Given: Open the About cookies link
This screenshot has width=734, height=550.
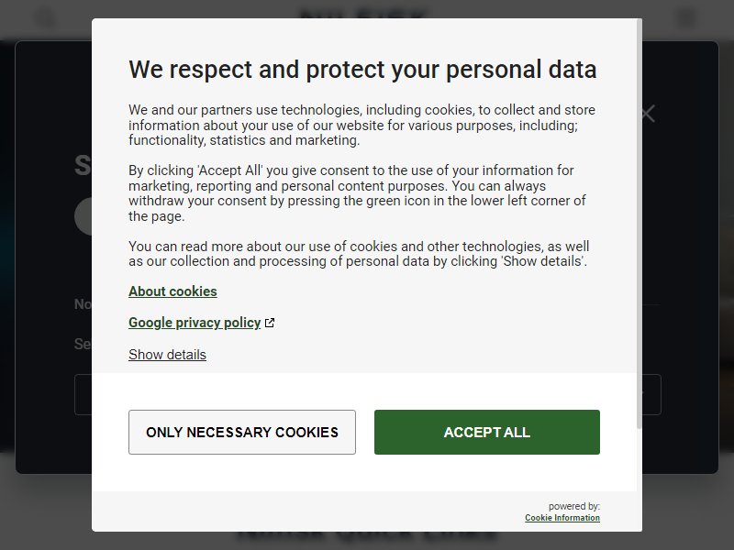Looking at the screenshot, I should tap(172, 291).
